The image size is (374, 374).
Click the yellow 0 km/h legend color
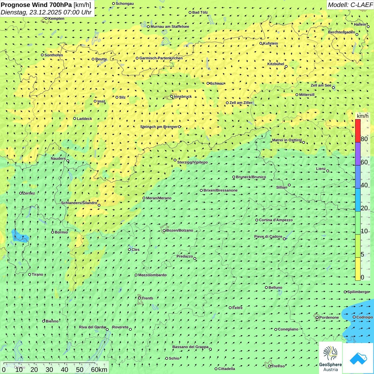click(x=358, y=269)
